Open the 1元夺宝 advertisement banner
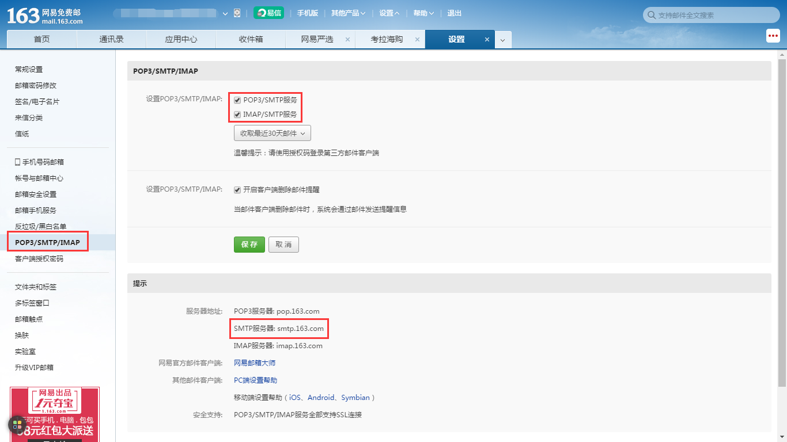Image resolution: width=787 pixels, height=442 pixels. 55,414
